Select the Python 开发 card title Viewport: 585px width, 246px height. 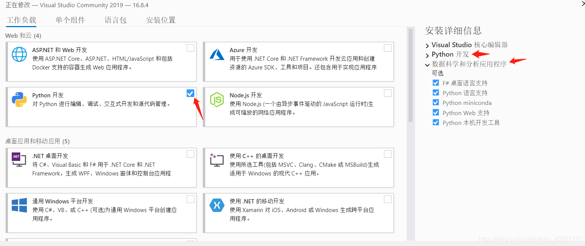(48, 95)
